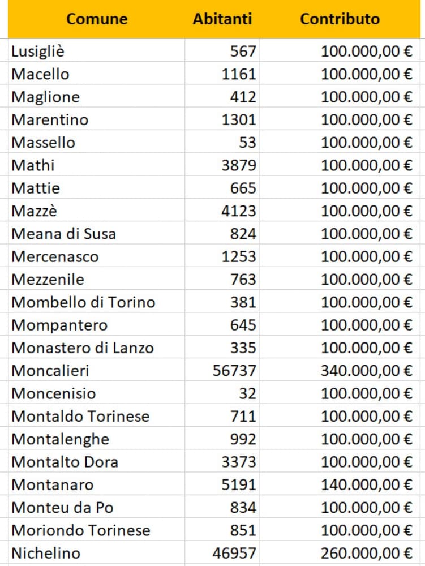Select the 340.000,00 € contribution cell
Image resolution: width=425 pixels, height=566 pixels.
tap(366, 371)
